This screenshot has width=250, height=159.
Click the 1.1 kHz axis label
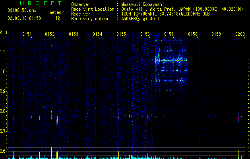point(4,52)
